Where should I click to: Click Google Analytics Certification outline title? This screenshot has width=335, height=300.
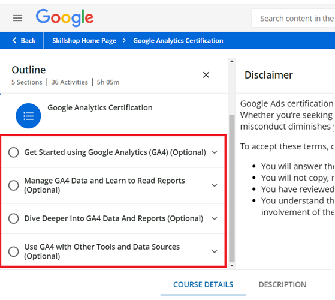[x=100, y=107]
